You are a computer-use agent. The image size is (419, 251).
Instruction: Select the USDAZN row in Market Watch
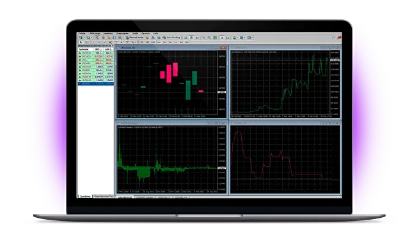(x=96, y=66)
